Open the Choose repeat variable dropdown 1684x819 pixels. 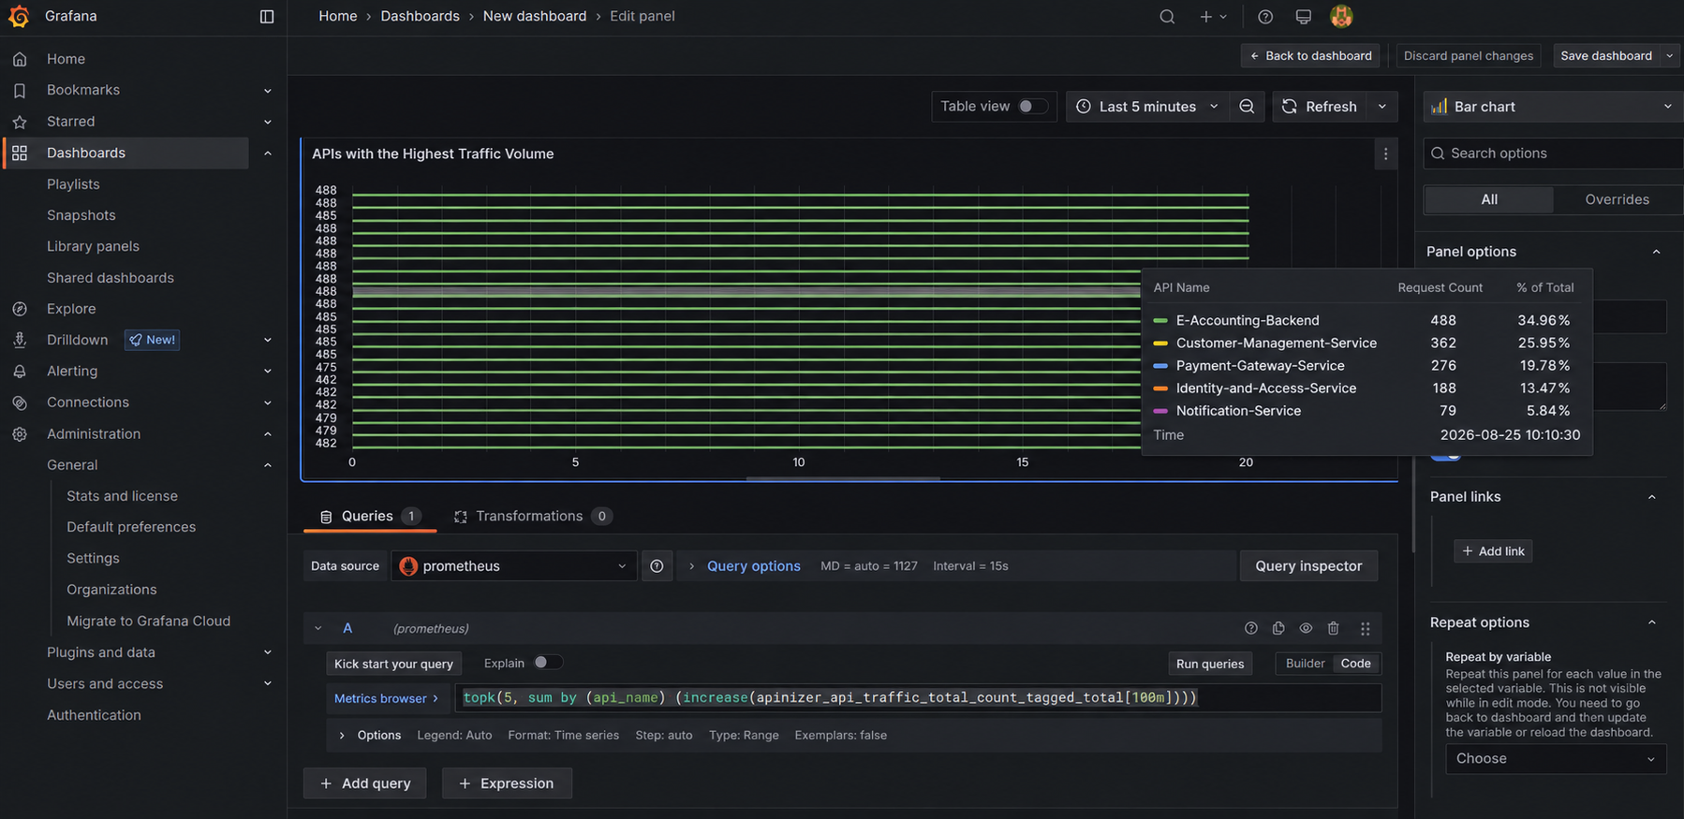point(1556,759)
